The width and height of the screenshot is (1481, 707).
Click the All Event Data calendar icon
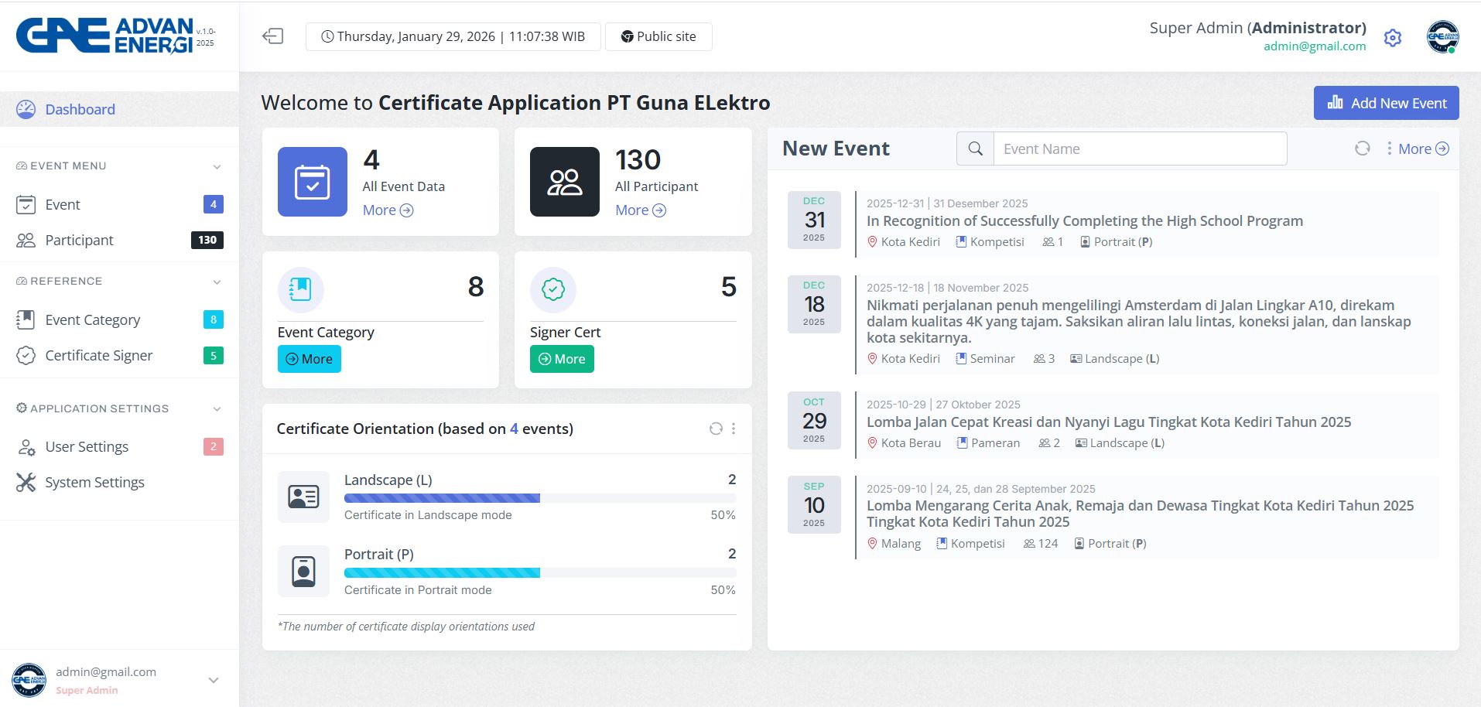(x=313, y=182)
